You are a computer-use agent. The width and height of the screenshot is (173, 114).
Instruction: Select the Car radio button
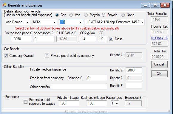57,15
